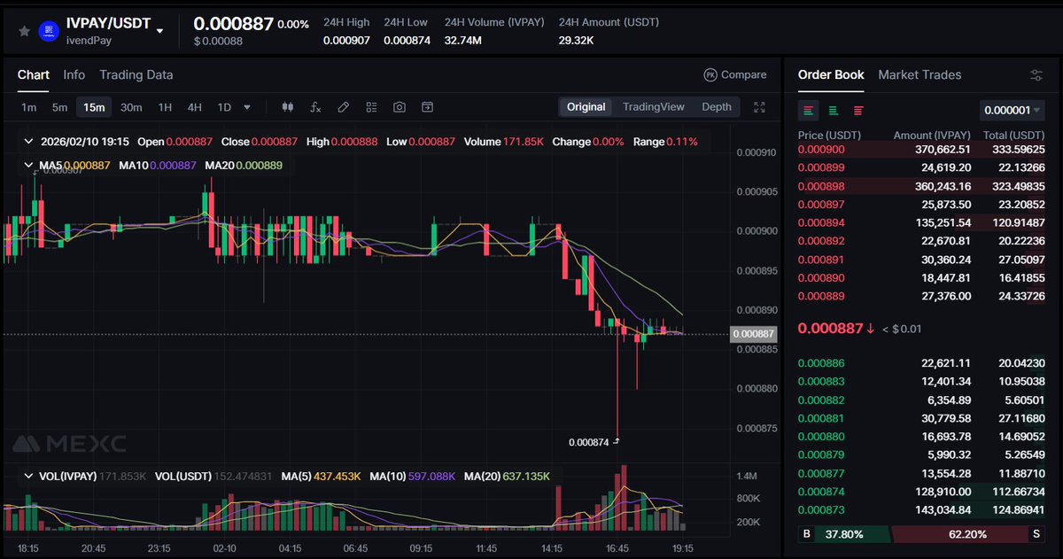The width and height of the screenshot is (1063, 559).
Task: Switch chart to Original view
Action: click(586, 107)
